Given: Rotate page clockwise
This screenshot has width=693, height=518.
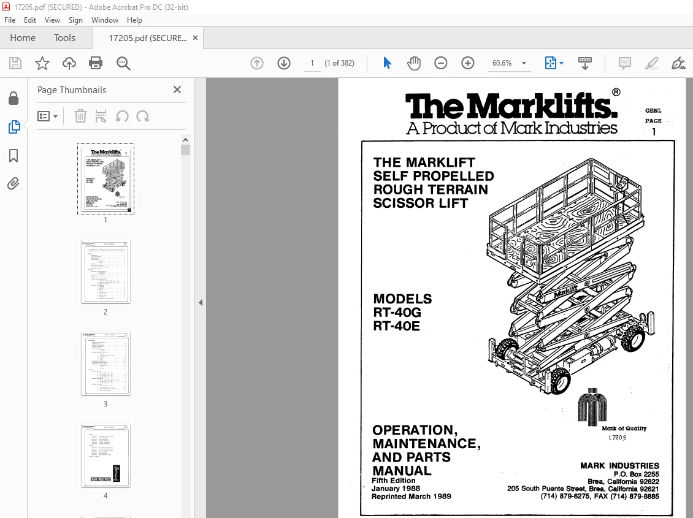Looking at the screenshot, I should 143,116.
